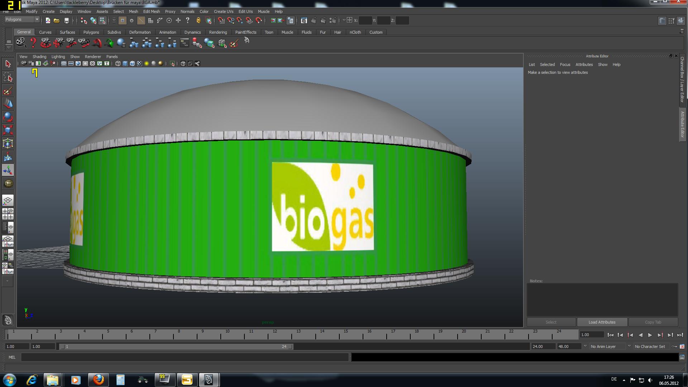Screen dimensions: 688x387
Task: Toggle the resolution gate display
Action: pos(78,63)
